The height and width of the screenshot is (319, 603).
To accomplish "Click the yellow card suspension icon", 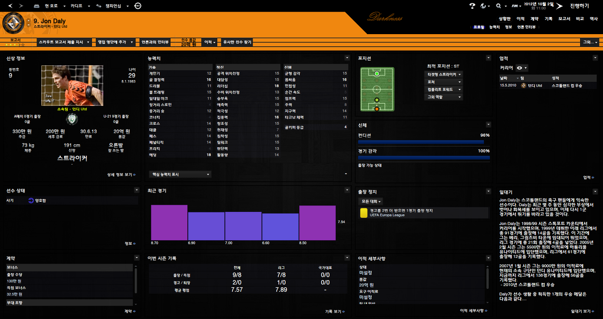I will (x=363, y=213).
